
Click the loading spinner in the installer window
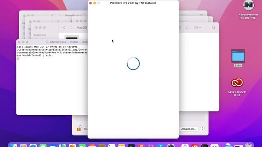pyautogui.click(x=133, y=64)
